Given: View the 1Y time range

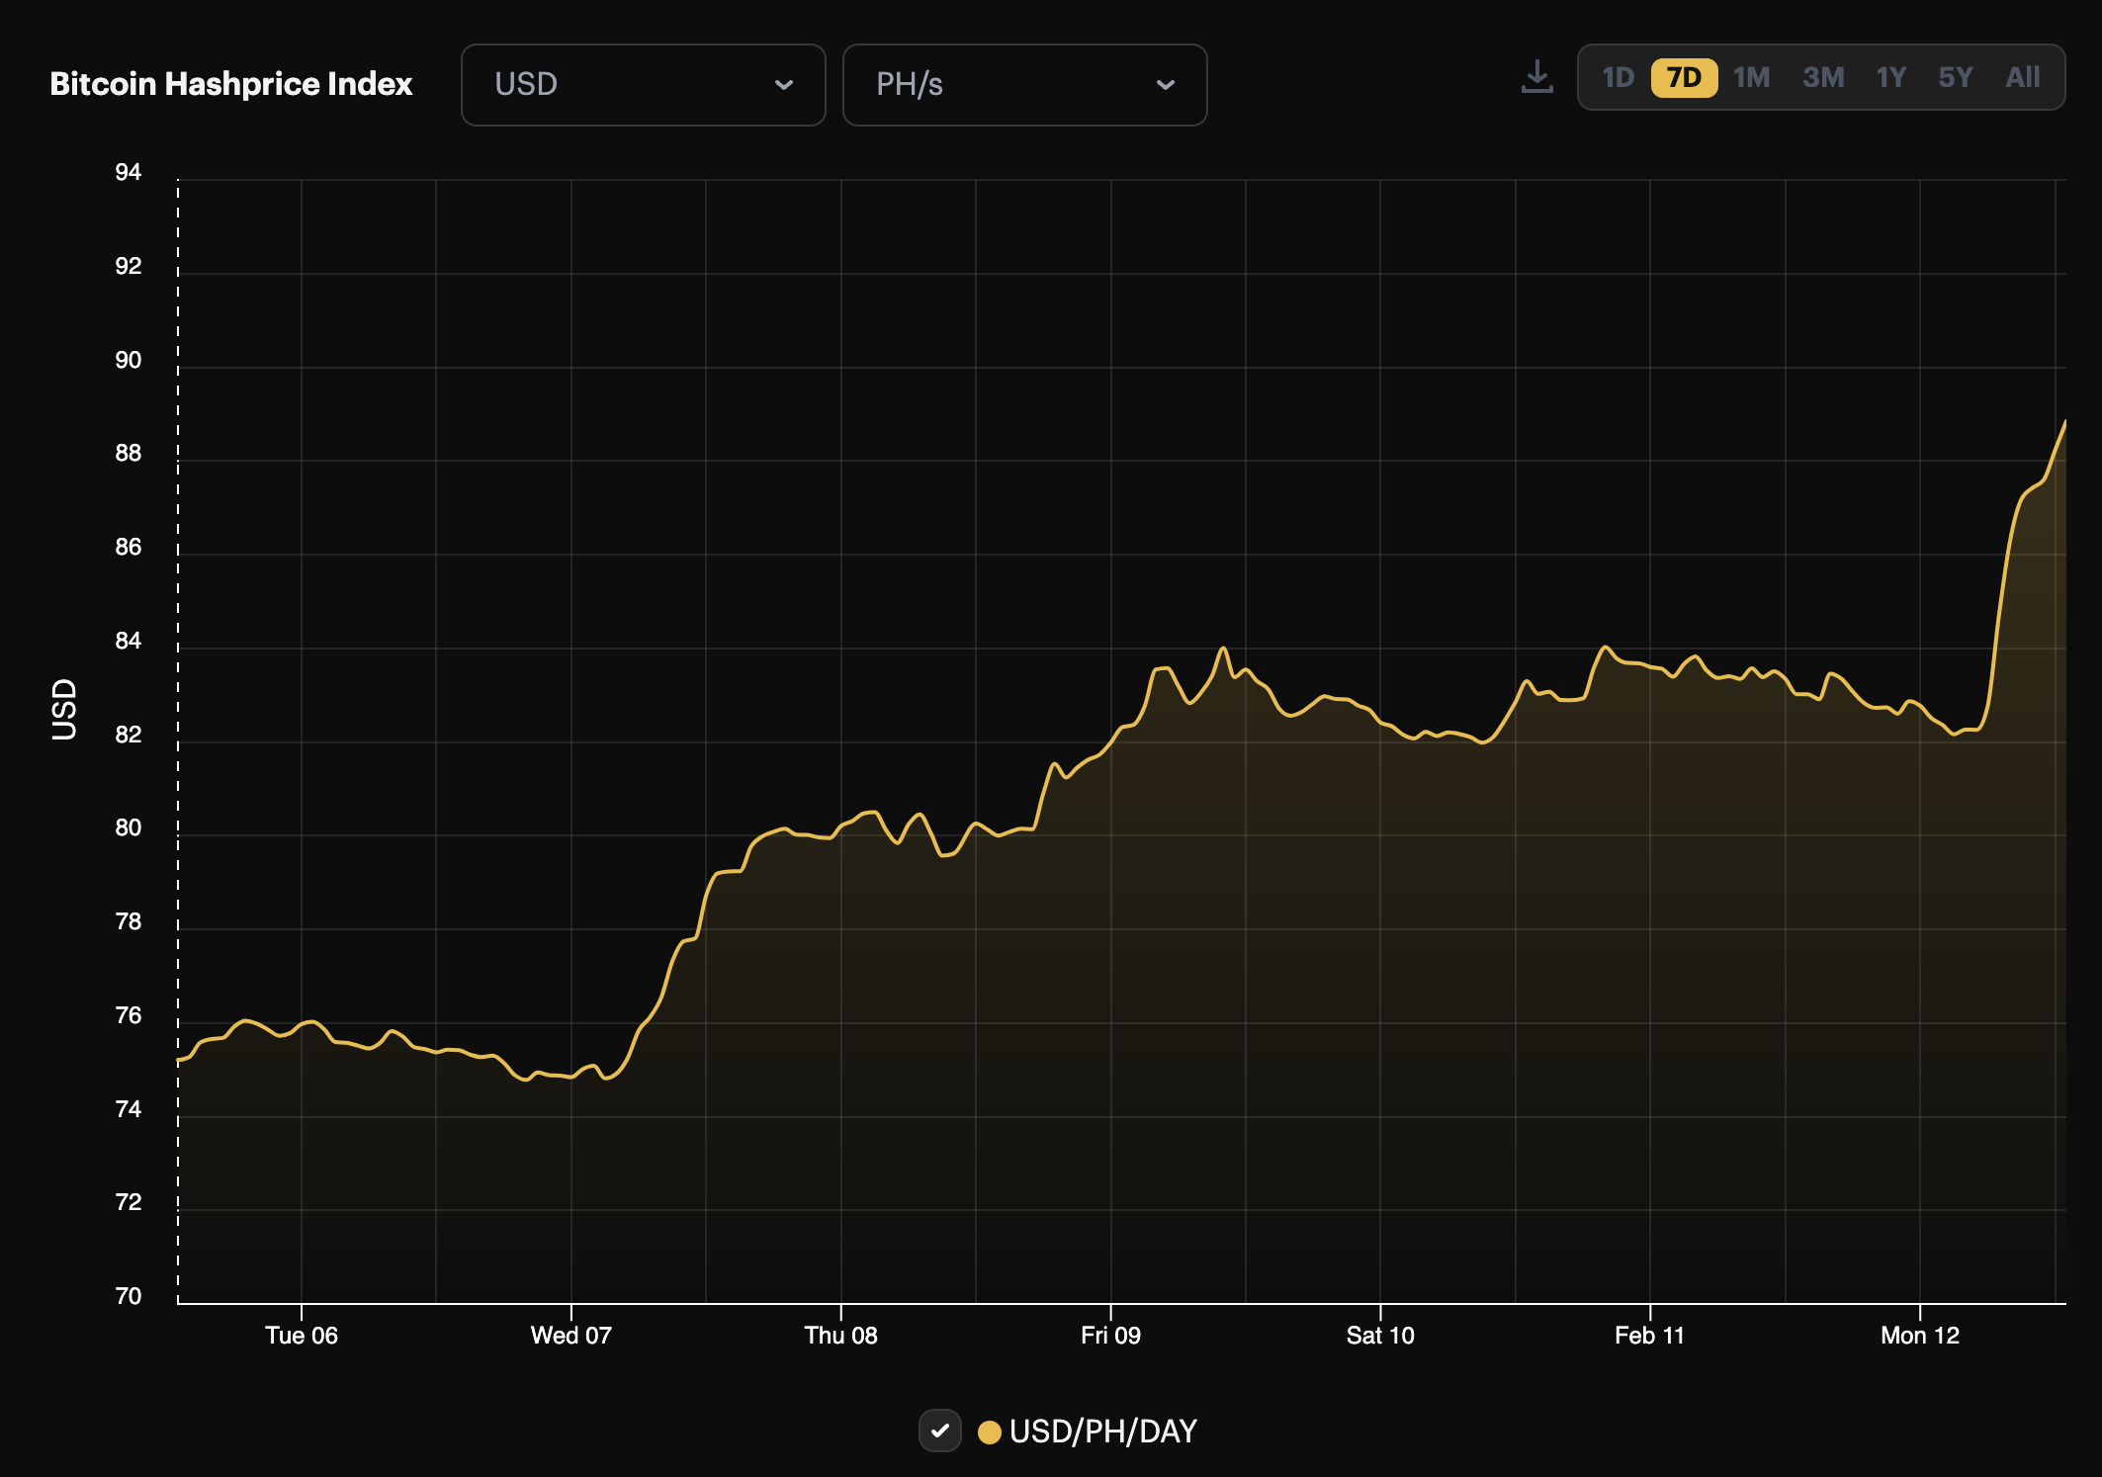Looking at the screenshot, I should (1890, 77).
